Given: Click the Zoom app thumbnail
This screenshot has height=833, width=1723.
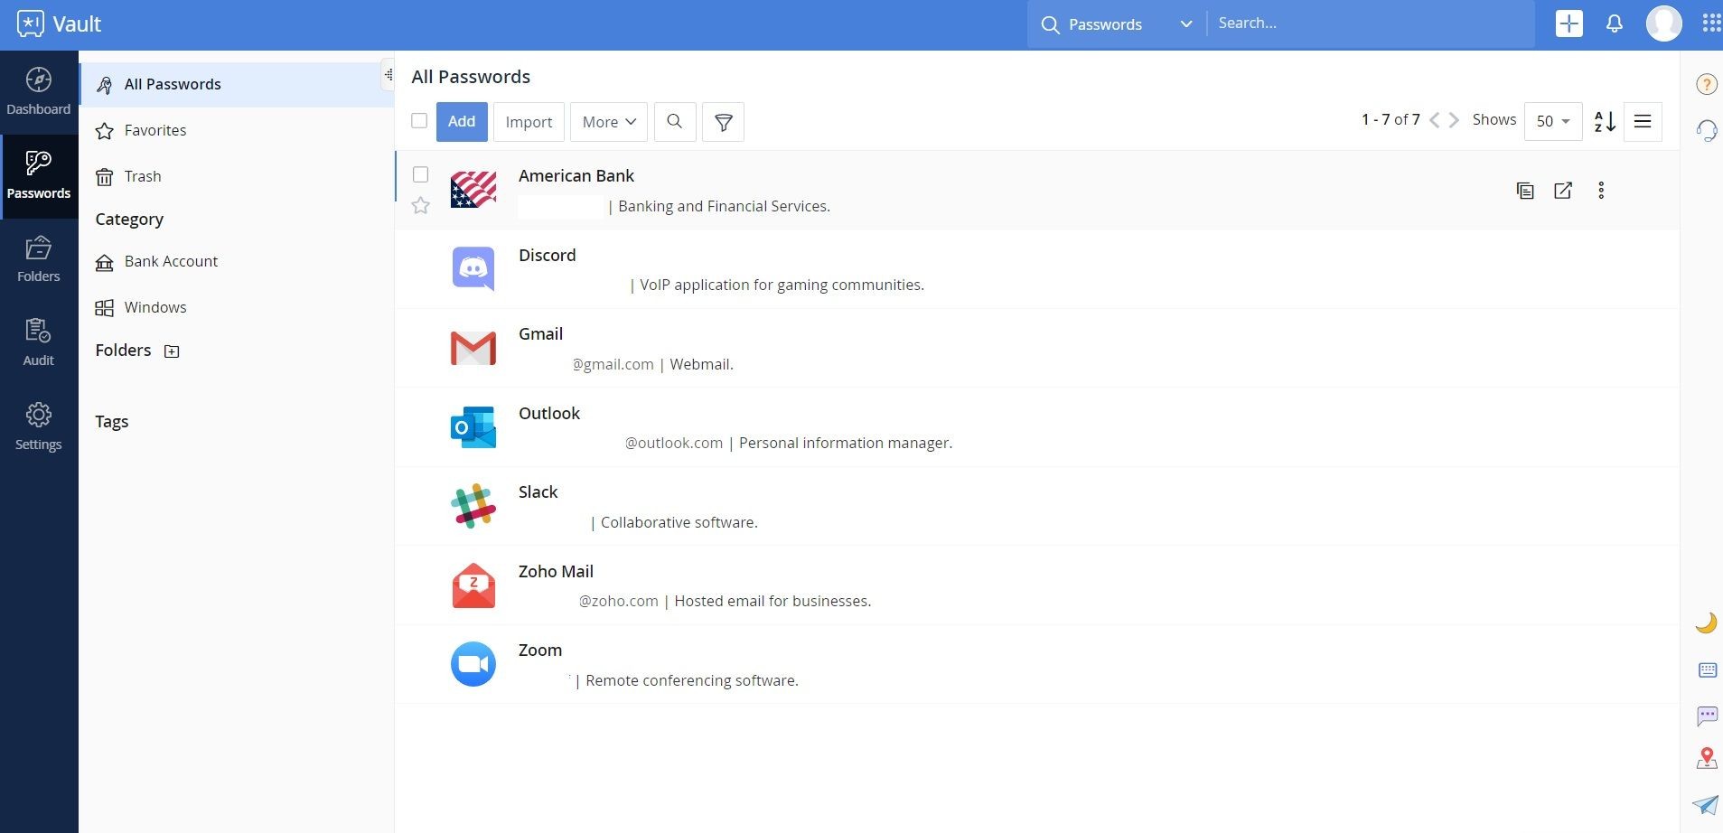Looking at the screenshot, I should [x=473, y=664].
